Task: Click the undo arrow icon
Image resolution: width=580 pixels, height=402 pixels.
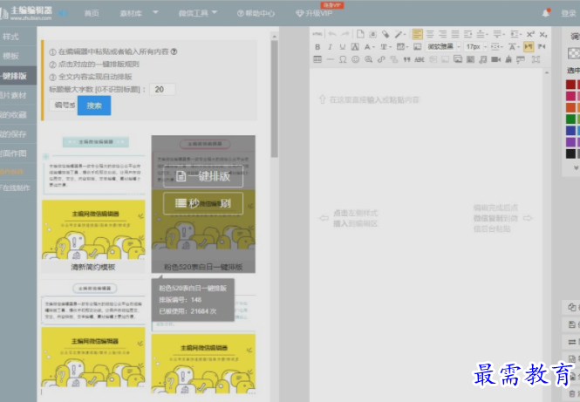Action: tap(331, 34)
